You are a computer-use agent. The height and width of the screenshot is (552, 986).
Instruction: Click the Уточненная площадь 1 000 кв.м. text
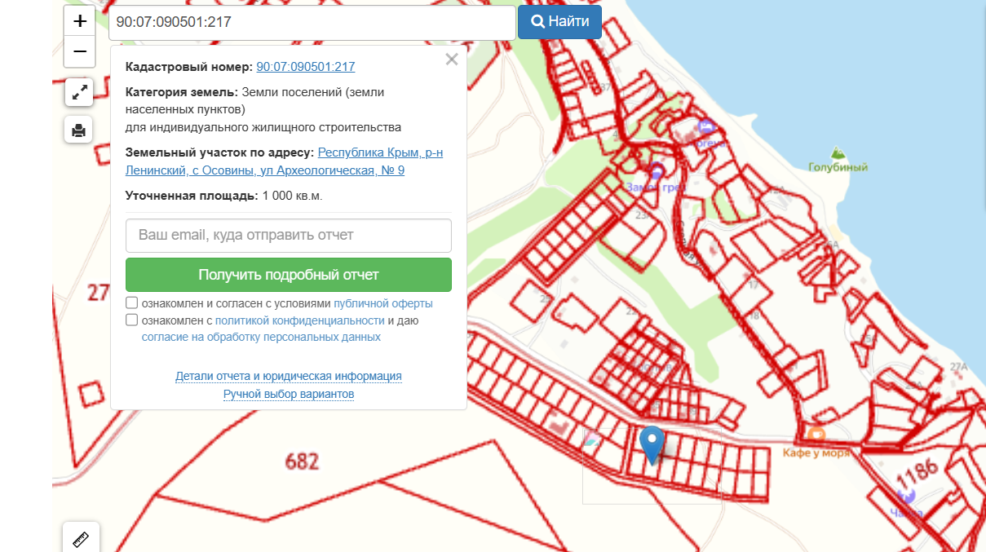point(224,196)
